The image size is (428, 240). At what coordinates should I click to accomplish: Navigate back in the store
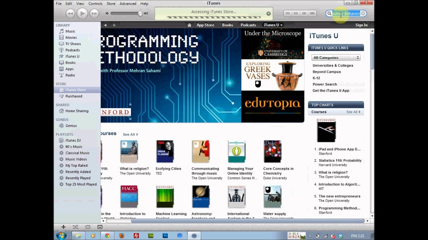pos(105,25)
